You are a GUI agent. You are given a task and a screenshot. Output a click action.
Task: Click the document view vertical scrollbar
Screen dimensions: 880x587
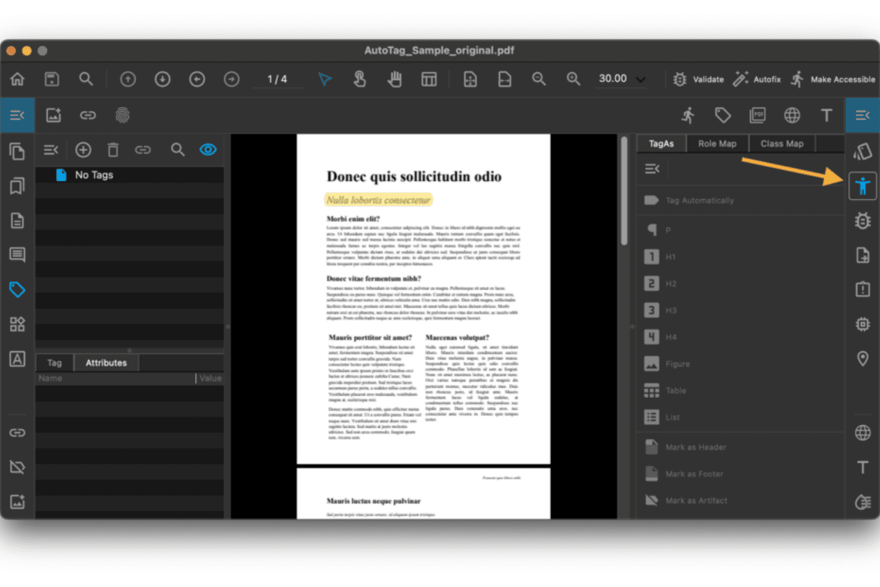(x=624, y=191)
